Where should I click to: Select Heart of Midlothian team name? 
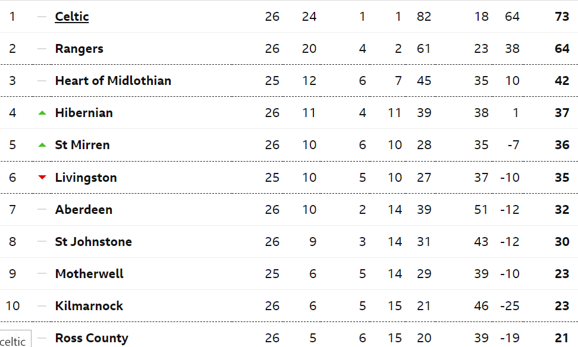113,81
